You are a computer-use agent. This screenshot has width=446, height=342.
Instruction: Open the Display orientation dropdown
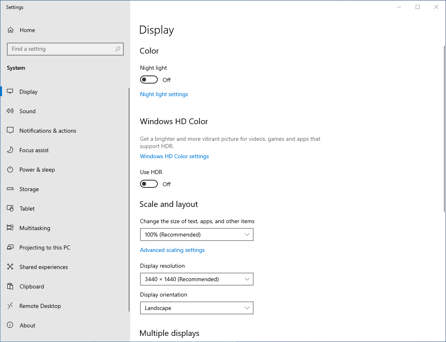(196, 308)
